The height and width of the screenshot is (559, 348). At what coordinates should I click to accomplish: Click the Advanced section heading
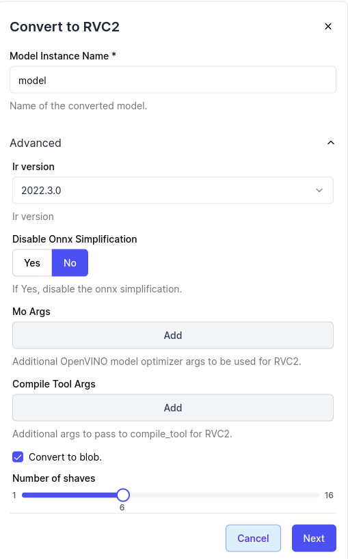(36, 143)
